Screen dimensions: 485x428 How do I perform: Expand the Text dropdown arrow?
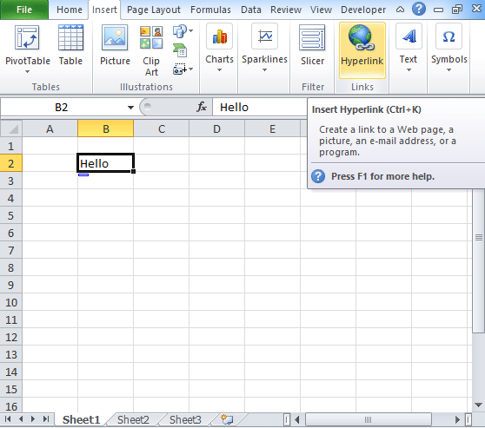pos(409,69)
